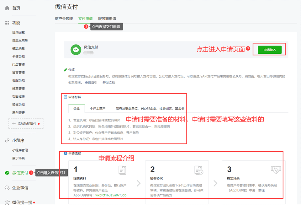Open 页面模版 in the sidebar
Viewport: 301px width, 205px height.
pos(18,97)
